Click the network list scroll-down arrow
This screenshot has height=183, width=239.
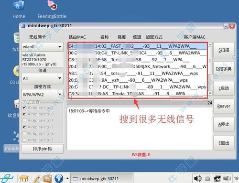pos(210,93)
